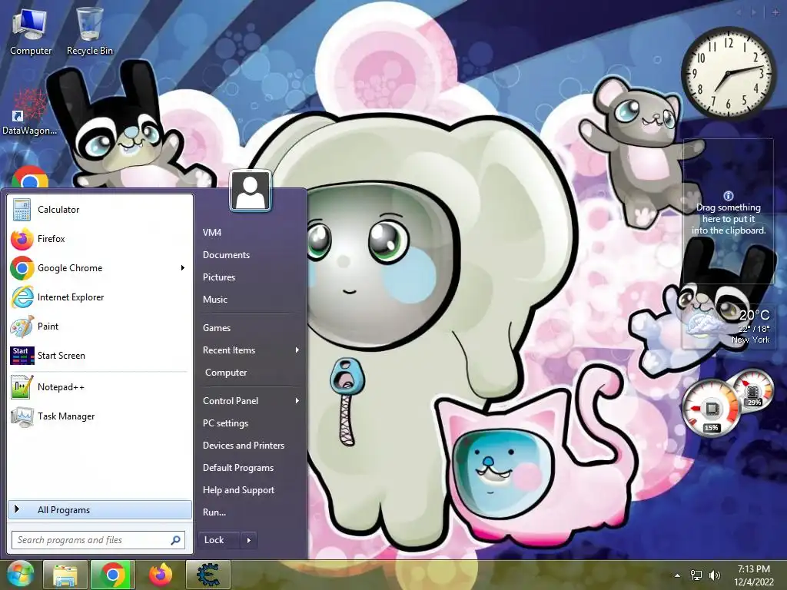Open VM4 user folder

click(x=212, y=232)
